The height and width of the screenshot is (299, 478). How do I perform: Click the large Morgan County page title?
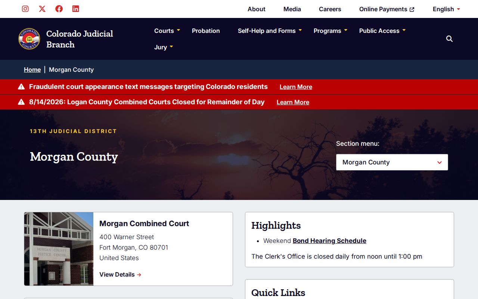[74, 157]
